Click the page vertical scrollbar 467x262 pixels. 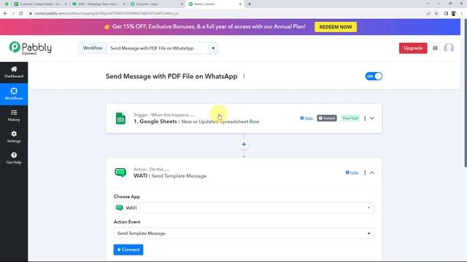coord(466,92)
